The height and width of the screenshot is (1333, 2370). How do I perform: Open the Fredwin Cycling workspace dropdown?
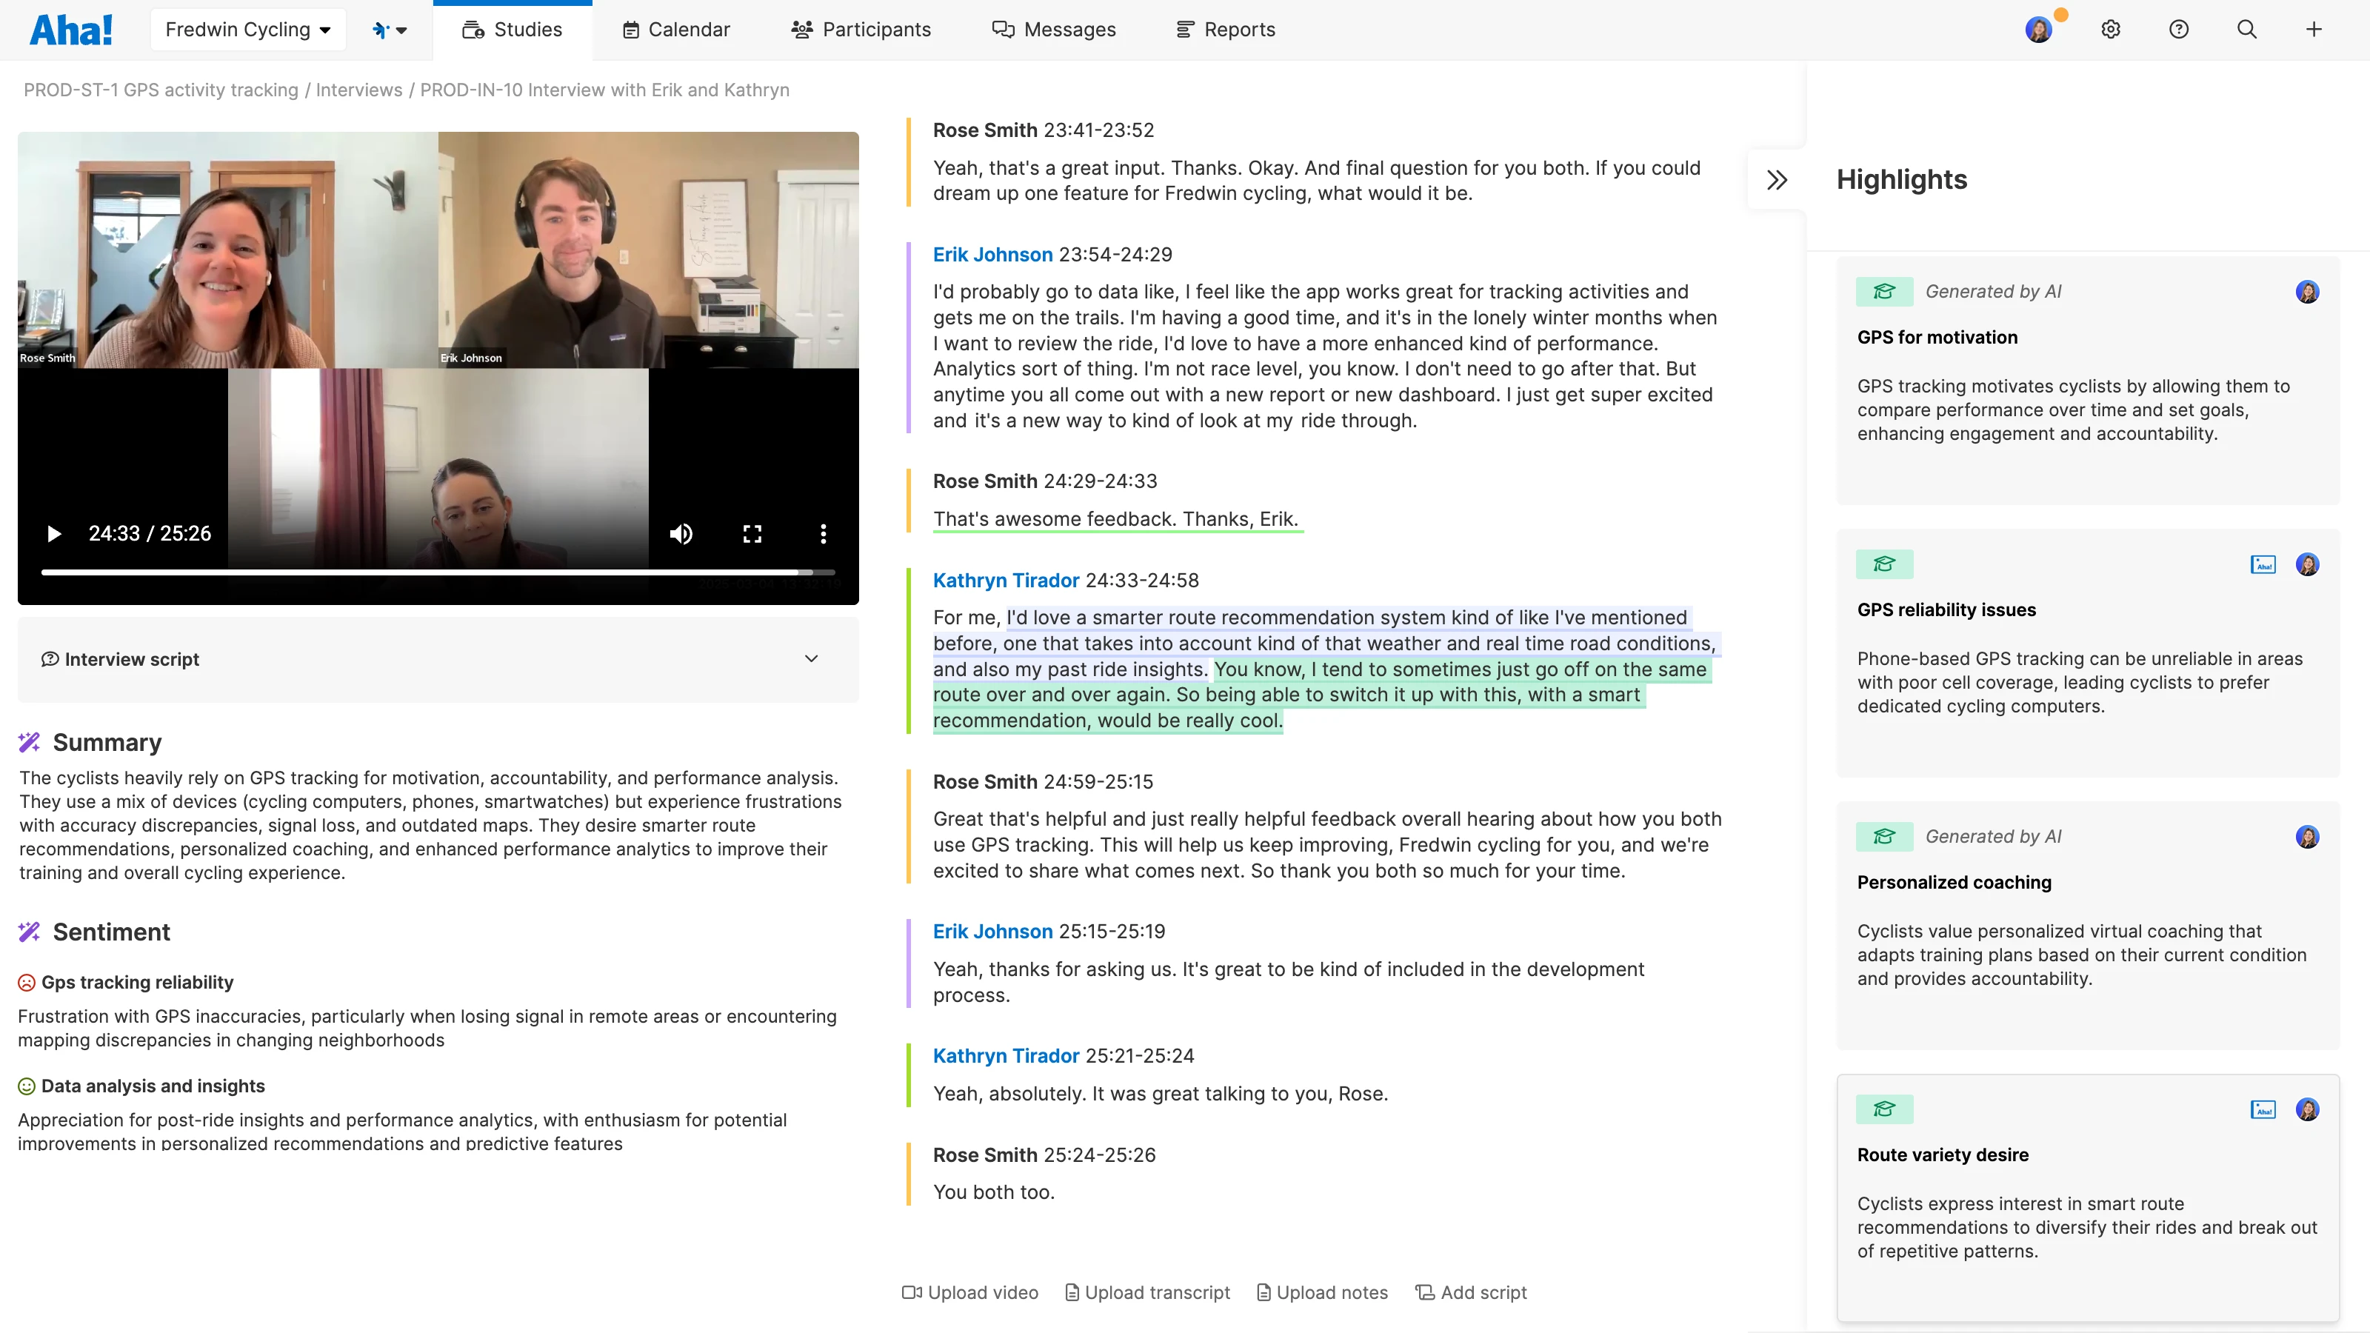point(247,30)
